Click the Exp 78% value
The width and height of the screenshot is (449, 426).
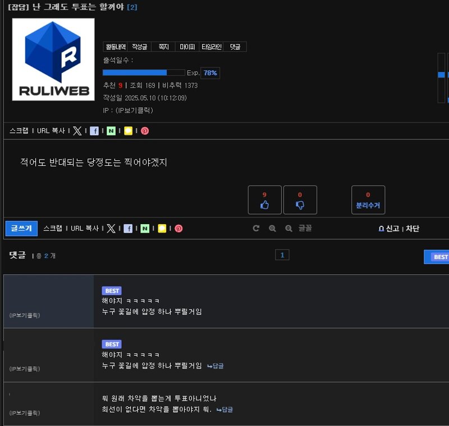coord(210,73)
